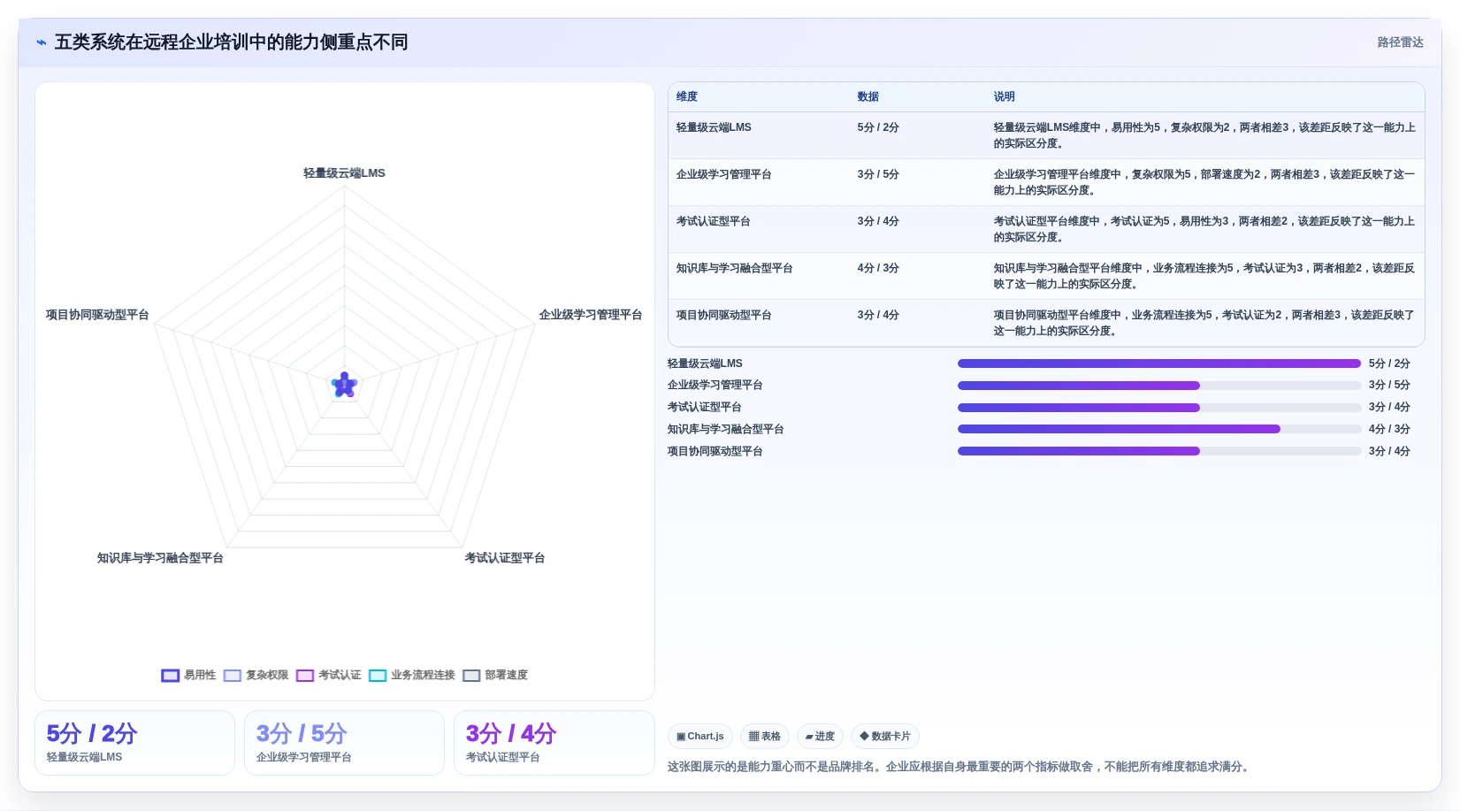1460x811 pixels.
Task: Click the Chart.js tag
Action: 700,736
